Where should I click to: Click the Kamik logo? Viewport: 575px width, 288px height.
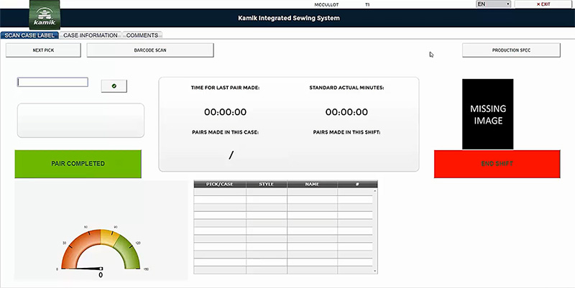(x=45, y=14)
